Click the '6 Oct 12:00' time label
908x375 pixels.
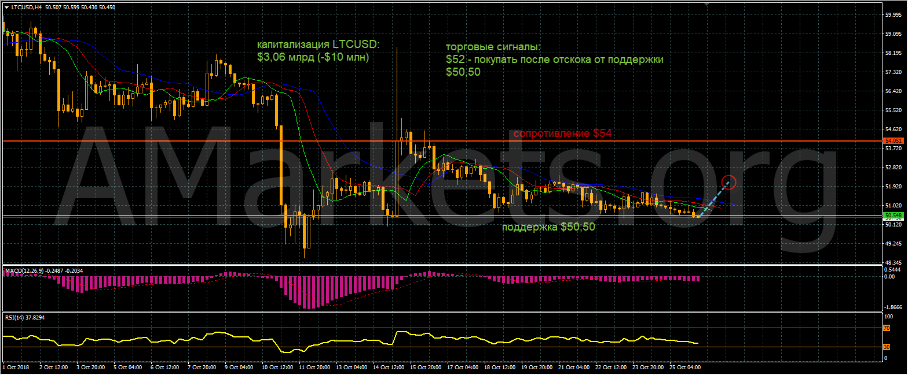pyautogui.click(x=166, y=366)
